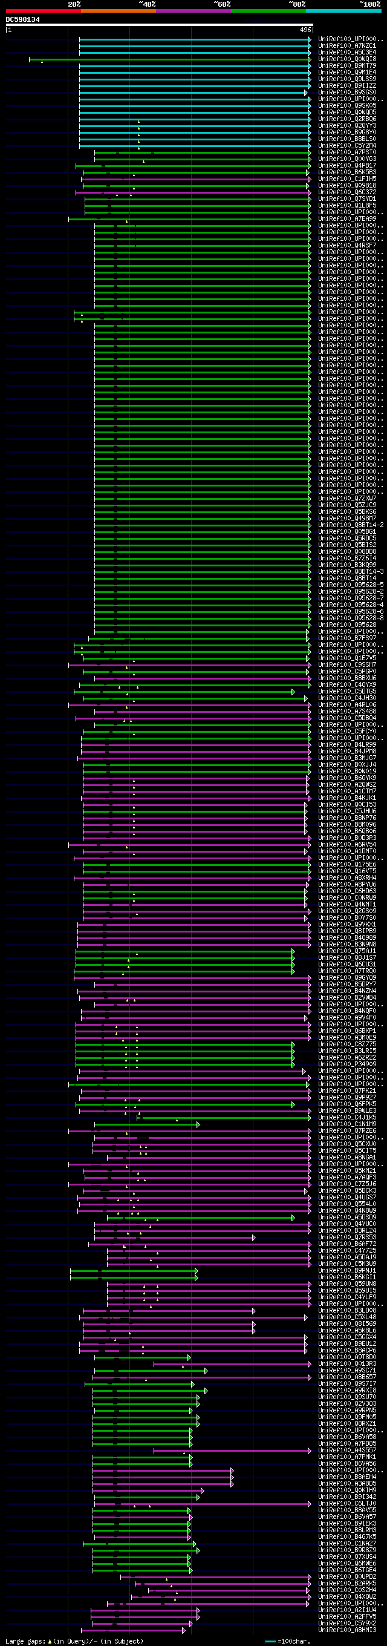
Task: Select the UniRef100_Q5RDC5 label
Action: [348, 538]
